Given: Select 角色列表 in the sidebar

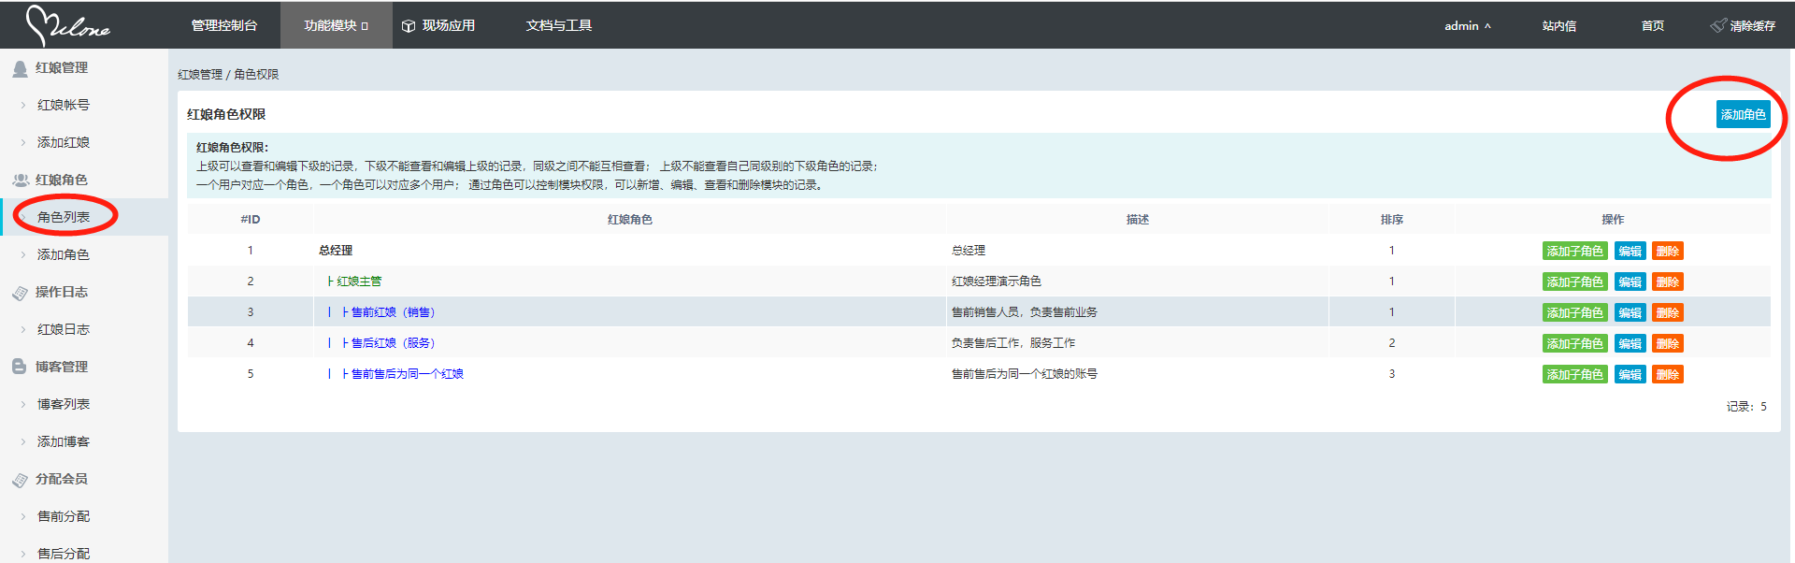Looking at the screenshot, I should 64,217.
